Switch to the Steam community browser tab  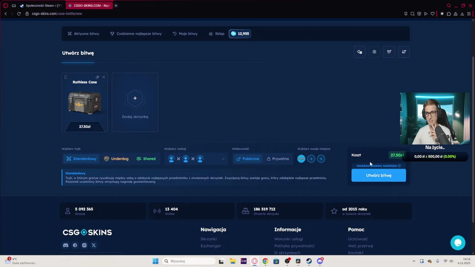click(x=41, y=6)
